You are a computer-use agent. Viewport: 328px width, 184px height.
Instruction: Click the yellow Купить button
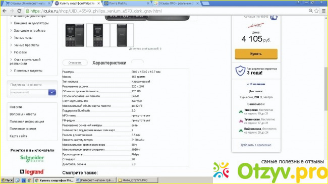256,54
